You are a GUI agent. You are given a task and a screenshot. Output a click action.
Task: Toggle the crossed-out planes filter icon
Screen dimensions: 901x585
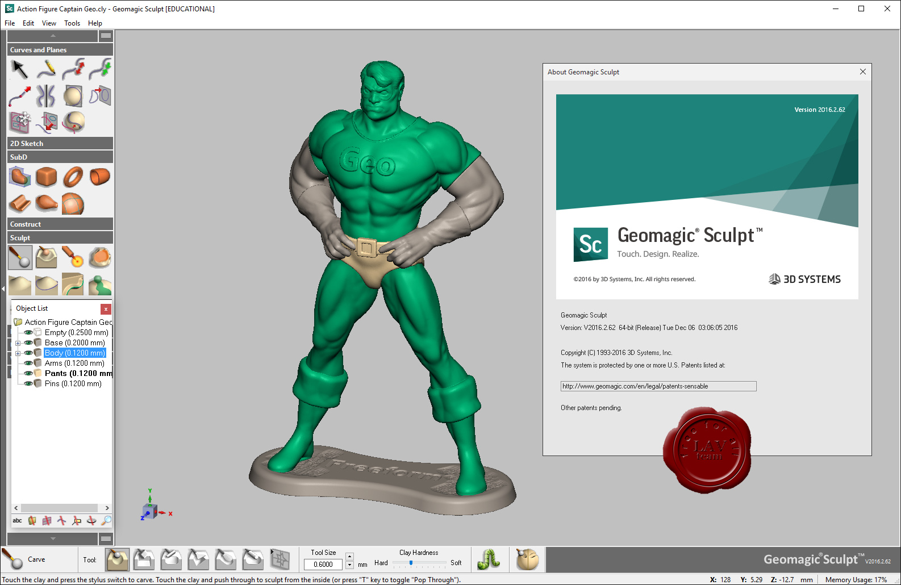click(47, 520)
